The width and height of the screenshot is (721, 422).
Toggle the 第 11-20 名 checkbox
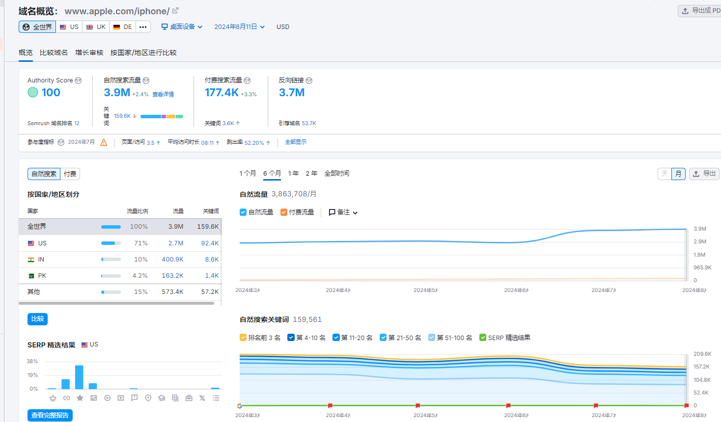(x=336, y=338)
